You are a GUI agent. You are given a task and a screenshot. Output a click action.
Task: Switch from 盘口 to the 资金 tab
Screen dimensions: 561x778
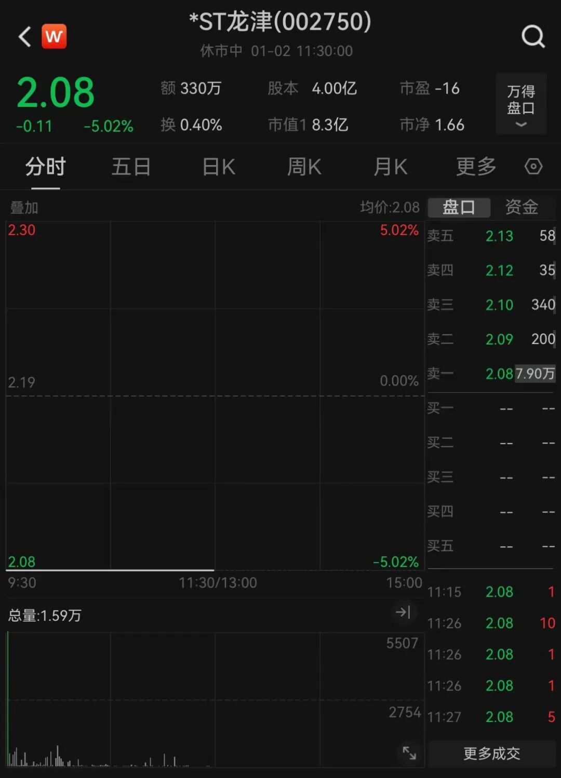coord(521,207)
